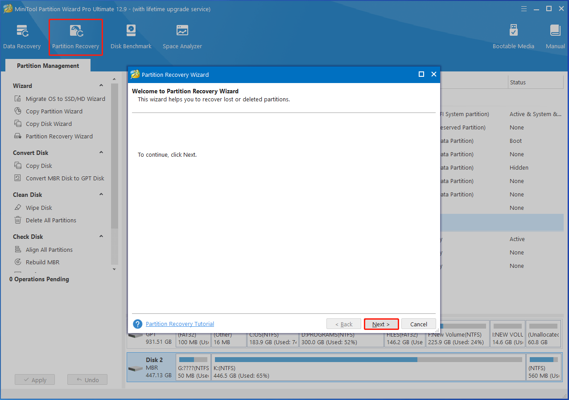Close the Partition Recovery Wizard dialog
This screenshot has width=569, height=400.
click(433, 75)
